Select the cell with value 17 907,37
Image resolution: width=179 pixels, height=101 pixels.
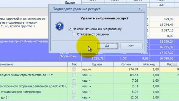[162, 53]
